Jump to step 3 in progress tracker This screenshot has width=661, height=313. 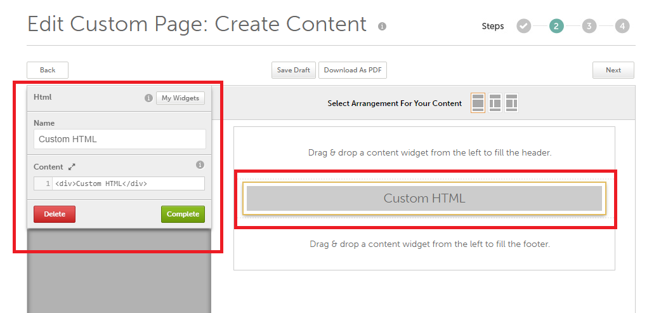(x=589, y=26)
